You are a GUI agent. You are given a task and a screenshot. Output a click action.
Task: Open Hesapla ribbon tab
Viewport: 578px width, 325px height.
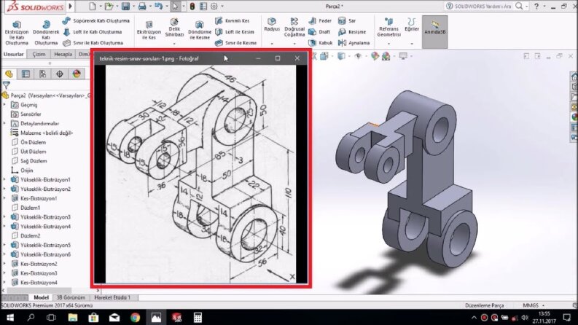(63, 54)
